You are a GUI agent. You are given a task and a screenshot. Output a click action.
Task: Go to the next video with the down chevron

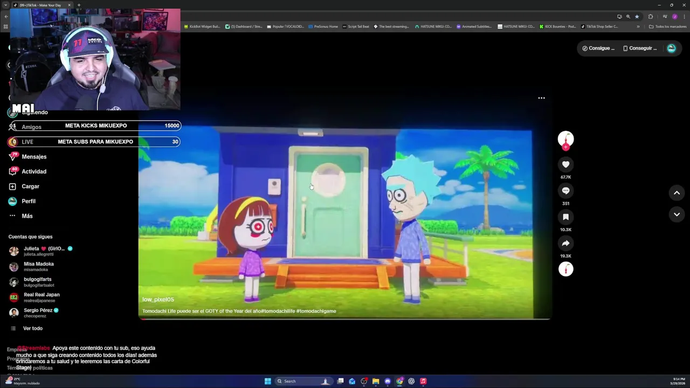point(677,214)
